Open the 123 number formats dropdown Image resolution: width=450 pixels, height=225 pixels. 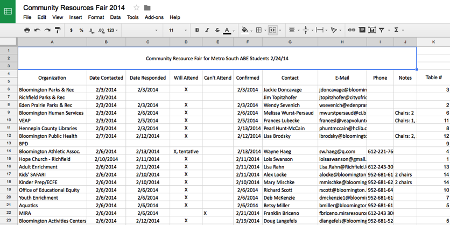[x=113, y=30]
